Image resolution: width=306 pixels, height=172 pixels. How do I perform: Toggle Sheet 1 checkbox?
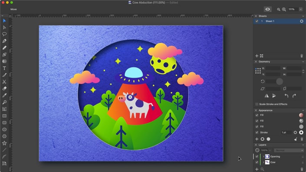click(x=257, y=21)
